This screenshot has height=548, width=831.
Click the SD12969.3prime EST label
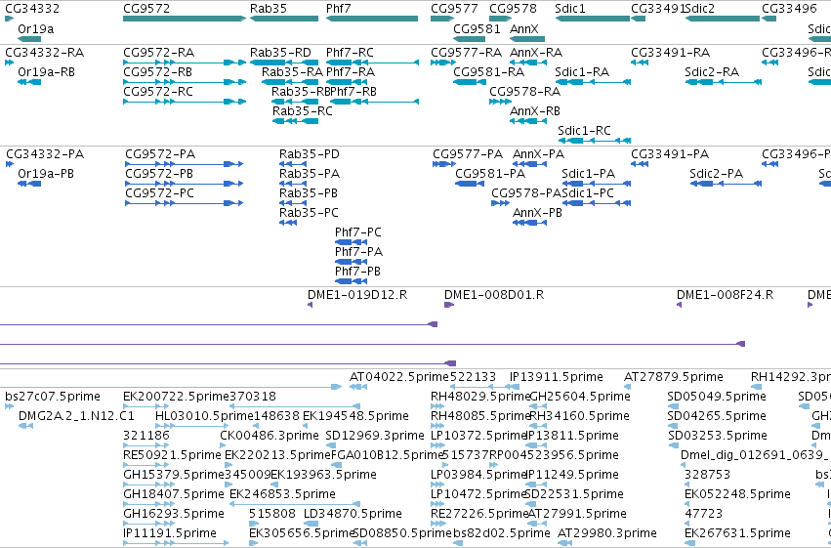(375, 436)
